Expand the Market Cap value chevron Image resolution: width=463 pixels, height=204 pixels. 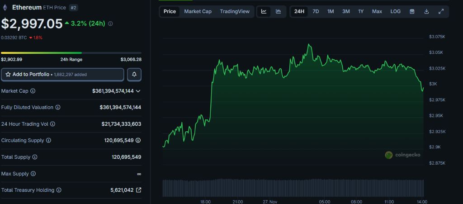click(138, 91)
